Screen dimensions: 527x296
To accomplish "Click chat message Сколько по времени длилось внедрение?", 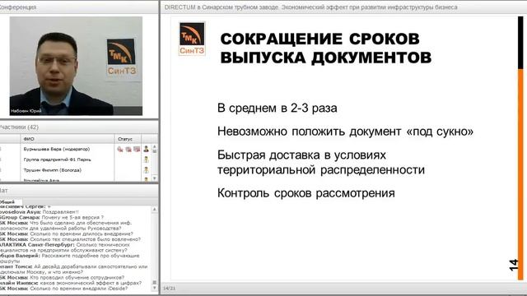I will [82, 234].
